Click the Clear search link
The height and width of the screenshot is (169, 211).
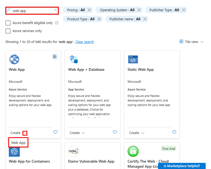pos(85,42)
